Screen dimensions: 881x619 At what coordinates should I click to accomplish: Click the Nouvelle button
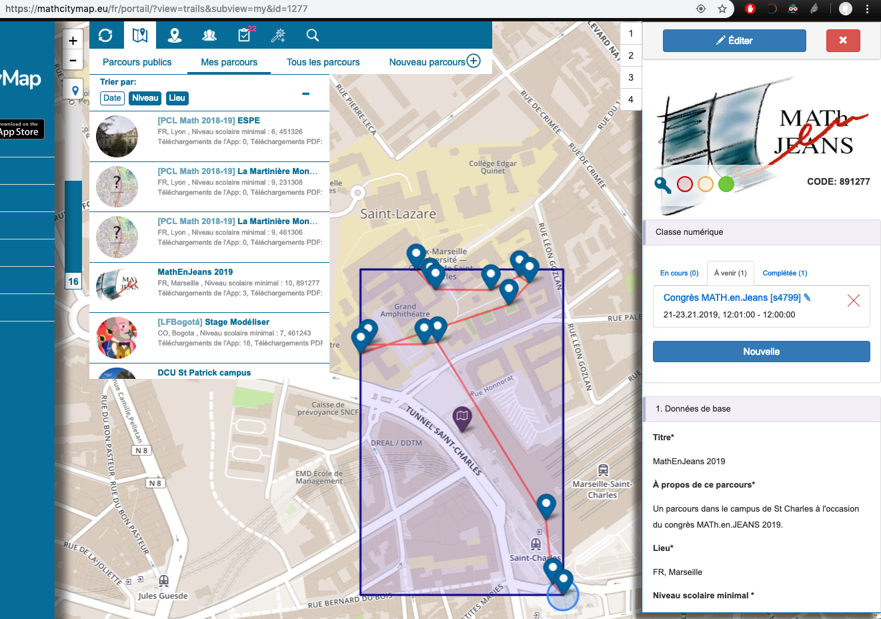761,352
